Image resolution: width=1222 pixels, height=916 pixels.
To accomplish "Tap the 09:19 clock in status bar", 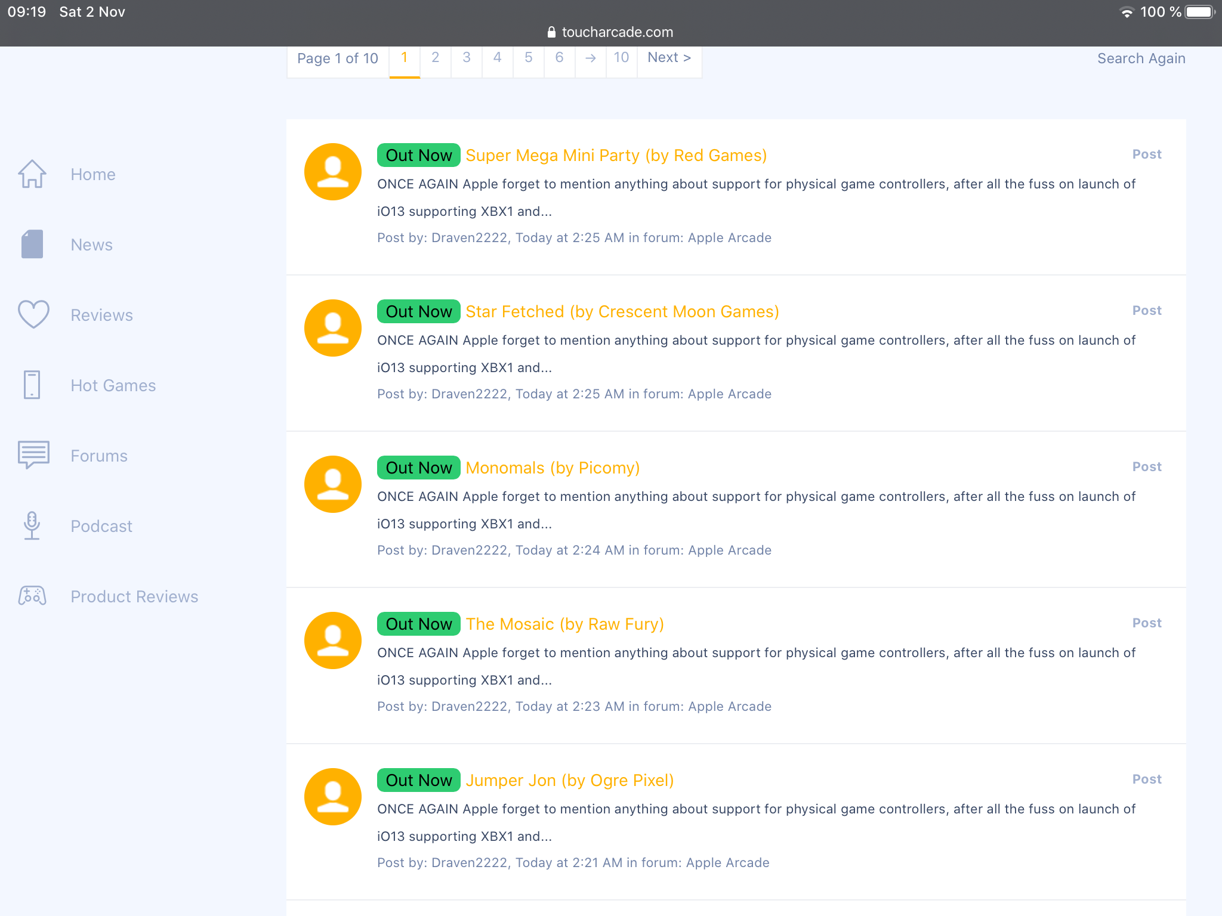I will pyautogui.click(x=27, y=12).
